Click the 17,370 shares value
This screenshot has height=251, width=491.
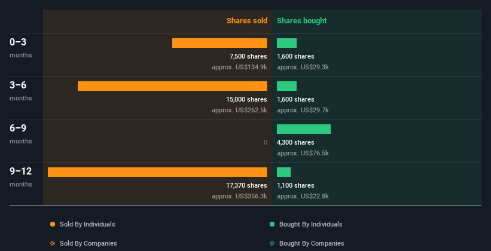click(247, 185)
